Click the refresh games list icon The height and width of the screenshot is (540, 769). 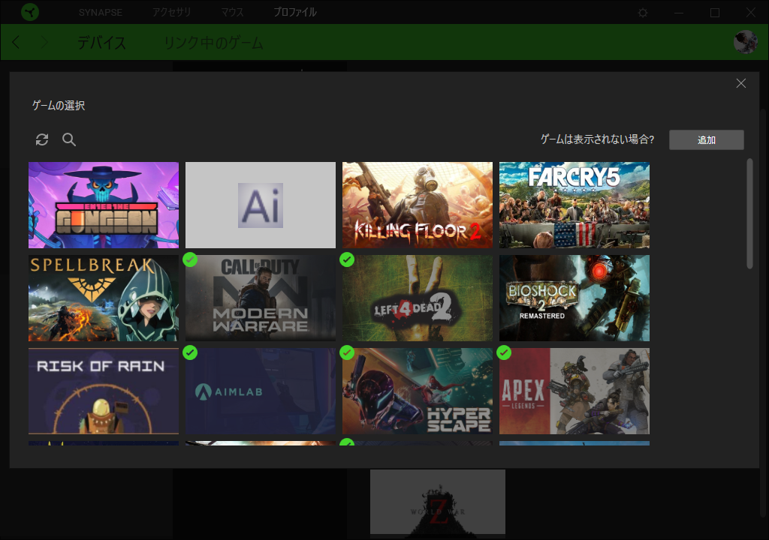point(42,139)
